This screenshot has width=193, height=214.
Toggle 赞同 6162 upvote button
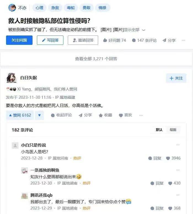tap(20, 115)
